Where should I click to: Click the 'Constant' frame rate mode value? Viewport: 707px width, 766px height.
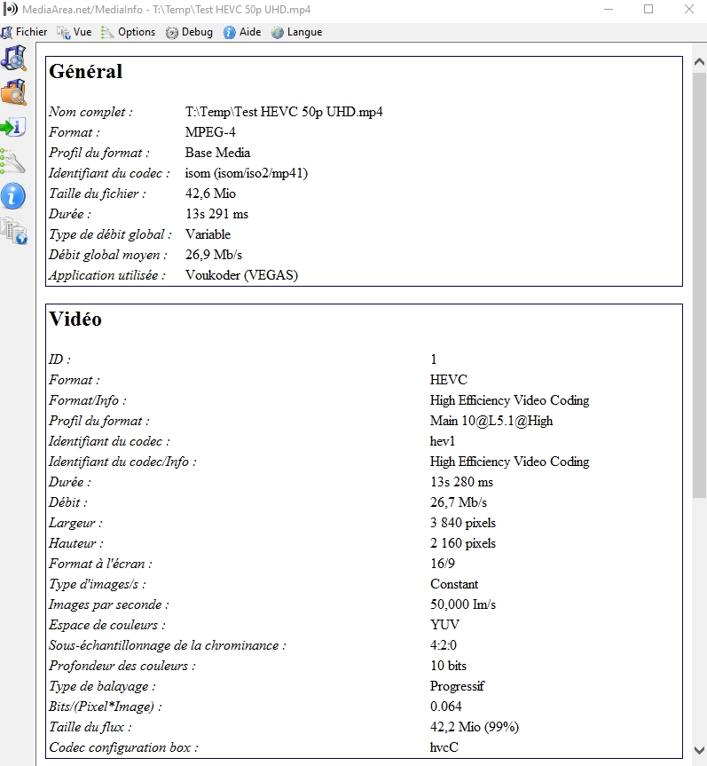[454, 584]
